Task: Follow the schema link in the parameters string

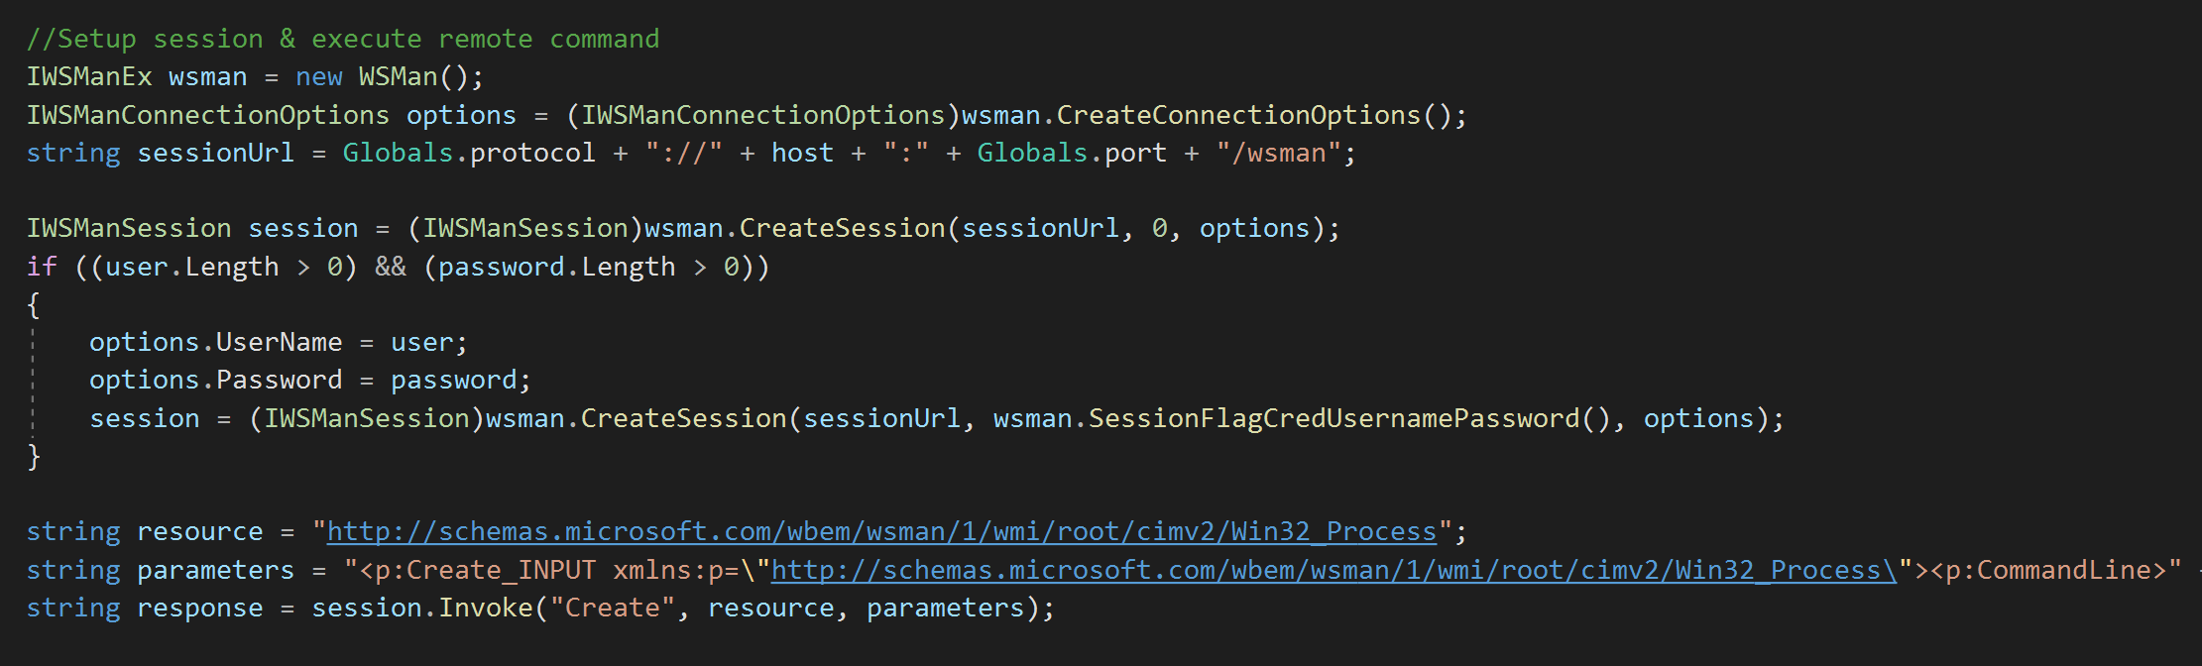Action: click(1333, 571)
